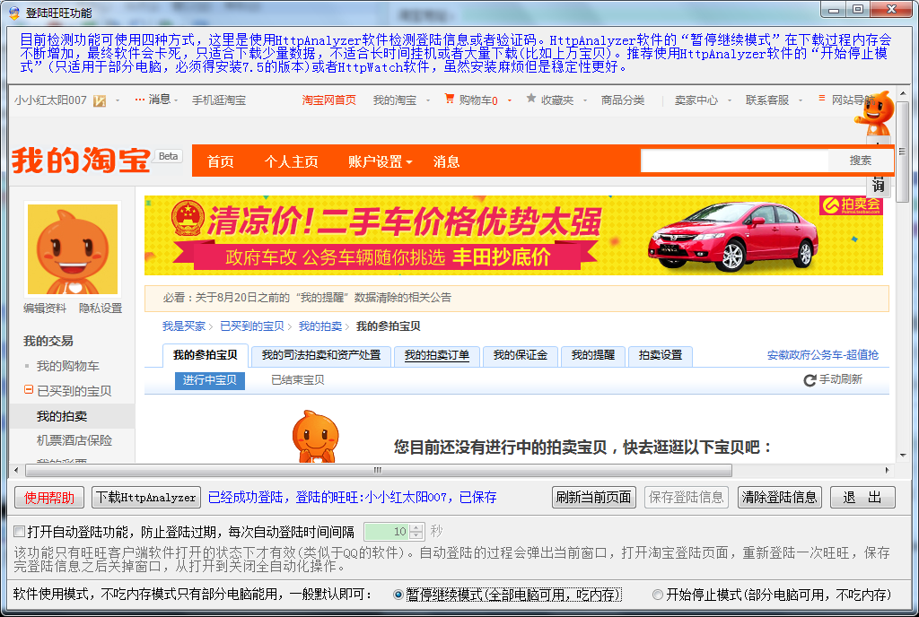The height and width of the screenshot is (617, 919).
Task: Click the 我的淘宝 logo
Action: coord(81,161)
